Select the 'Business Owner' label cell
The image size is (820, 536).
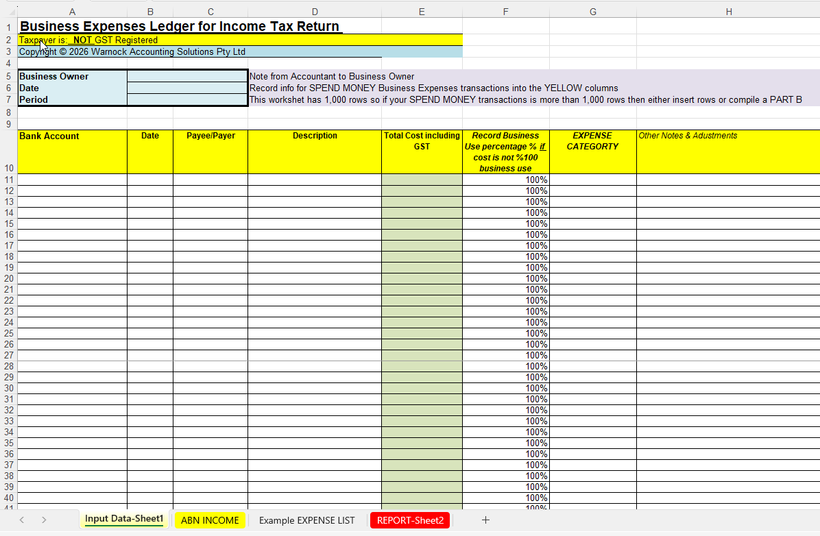pos(72,76)
